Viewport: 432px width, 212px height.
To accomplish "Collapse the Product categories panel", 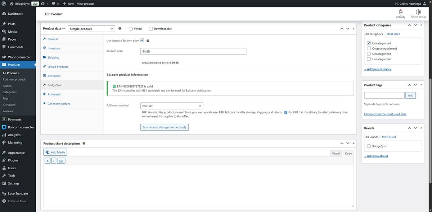I will point(421,25).
